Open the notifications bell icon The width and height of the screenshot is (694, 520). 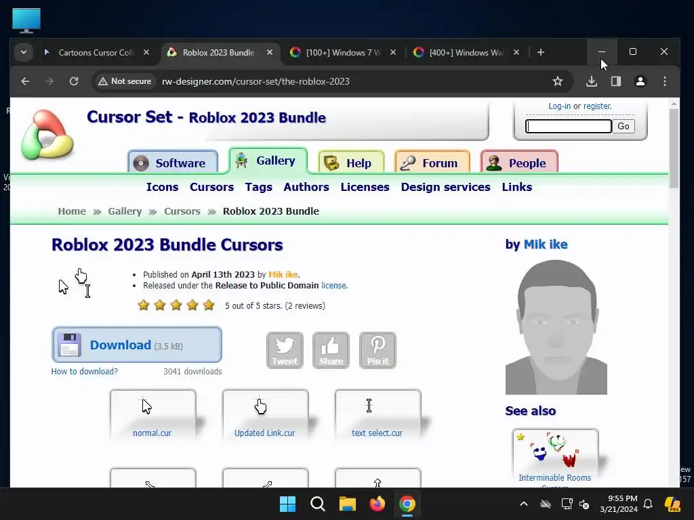click(647, 504)
